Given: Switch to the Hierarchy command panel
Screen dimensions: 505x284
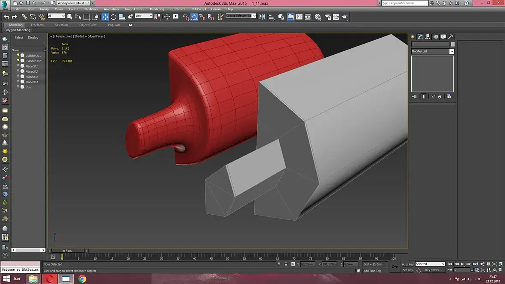Looking at the screenshot, I should coord(428,37).
